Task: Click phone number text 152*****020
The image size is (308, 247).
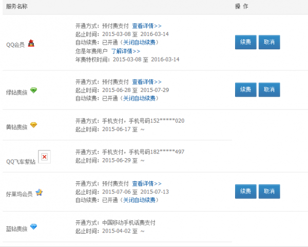Action: [167, 121]
